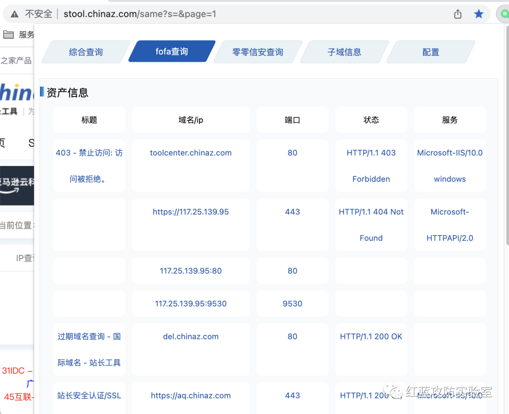Switch to the 综合查询 tab
Image resolution: width=509 pixels, height=414 pixels.
pyautogui.click(x=86, y=52)
